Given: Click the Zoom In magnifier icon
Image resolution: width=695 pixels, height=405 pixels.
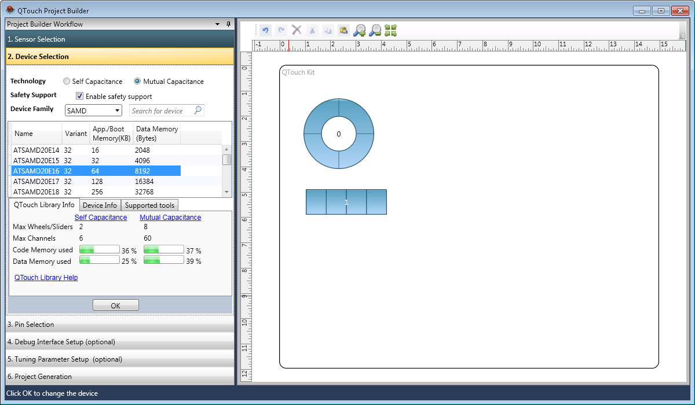Looking at the screenshot, I should (x=359, y=30).
